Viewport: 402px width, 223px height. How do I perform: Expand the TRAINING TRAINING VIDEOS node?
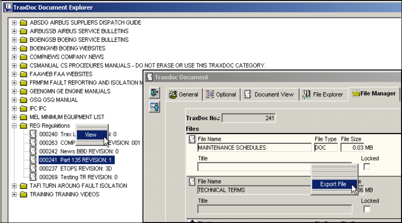coord(14,194)
